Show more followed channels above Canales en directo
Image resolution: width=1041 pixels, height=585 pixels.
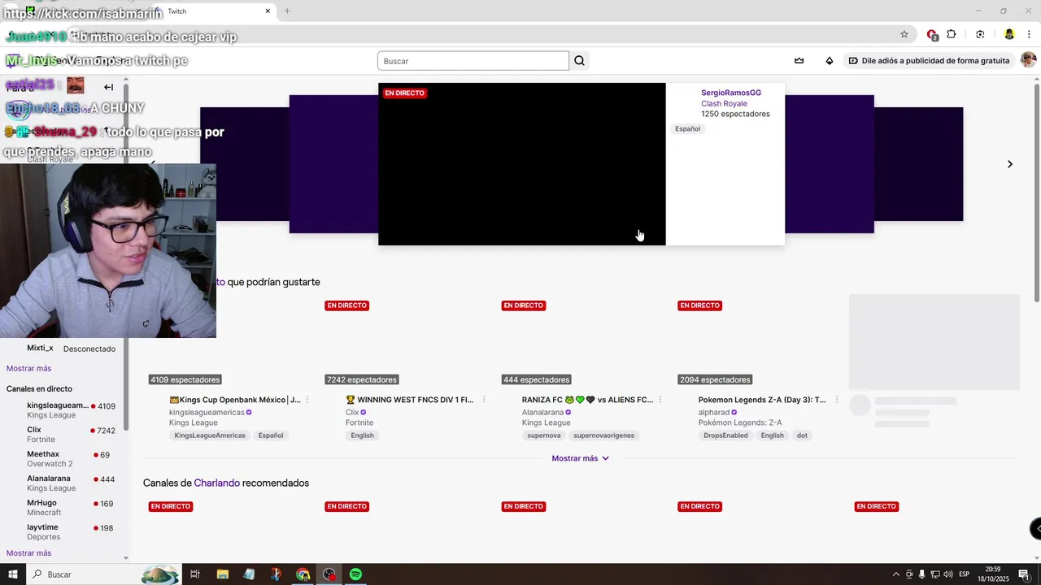coord(28,369)
